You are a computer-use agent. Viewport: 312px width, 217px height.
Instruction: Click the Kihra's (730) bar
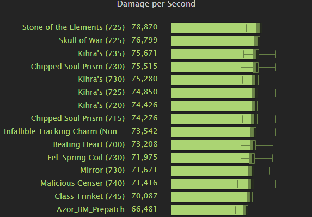(x=215, y=80)
